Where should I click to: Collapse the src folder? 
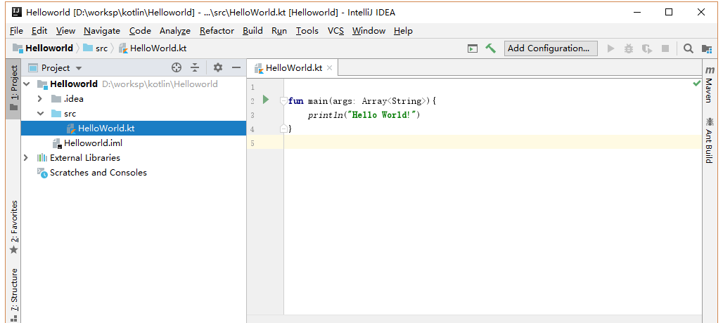click(40, 114)
